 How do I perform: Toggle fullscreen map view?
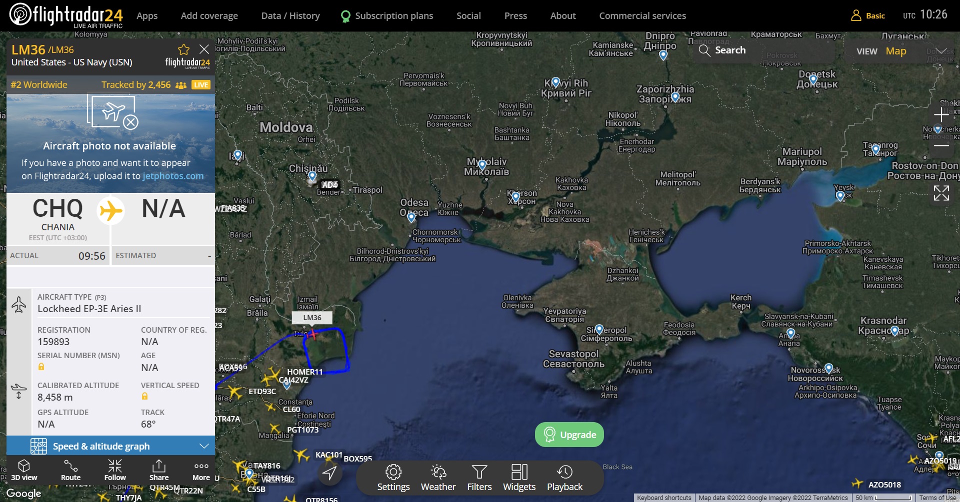pyautogui.click(x=941, y=193)
